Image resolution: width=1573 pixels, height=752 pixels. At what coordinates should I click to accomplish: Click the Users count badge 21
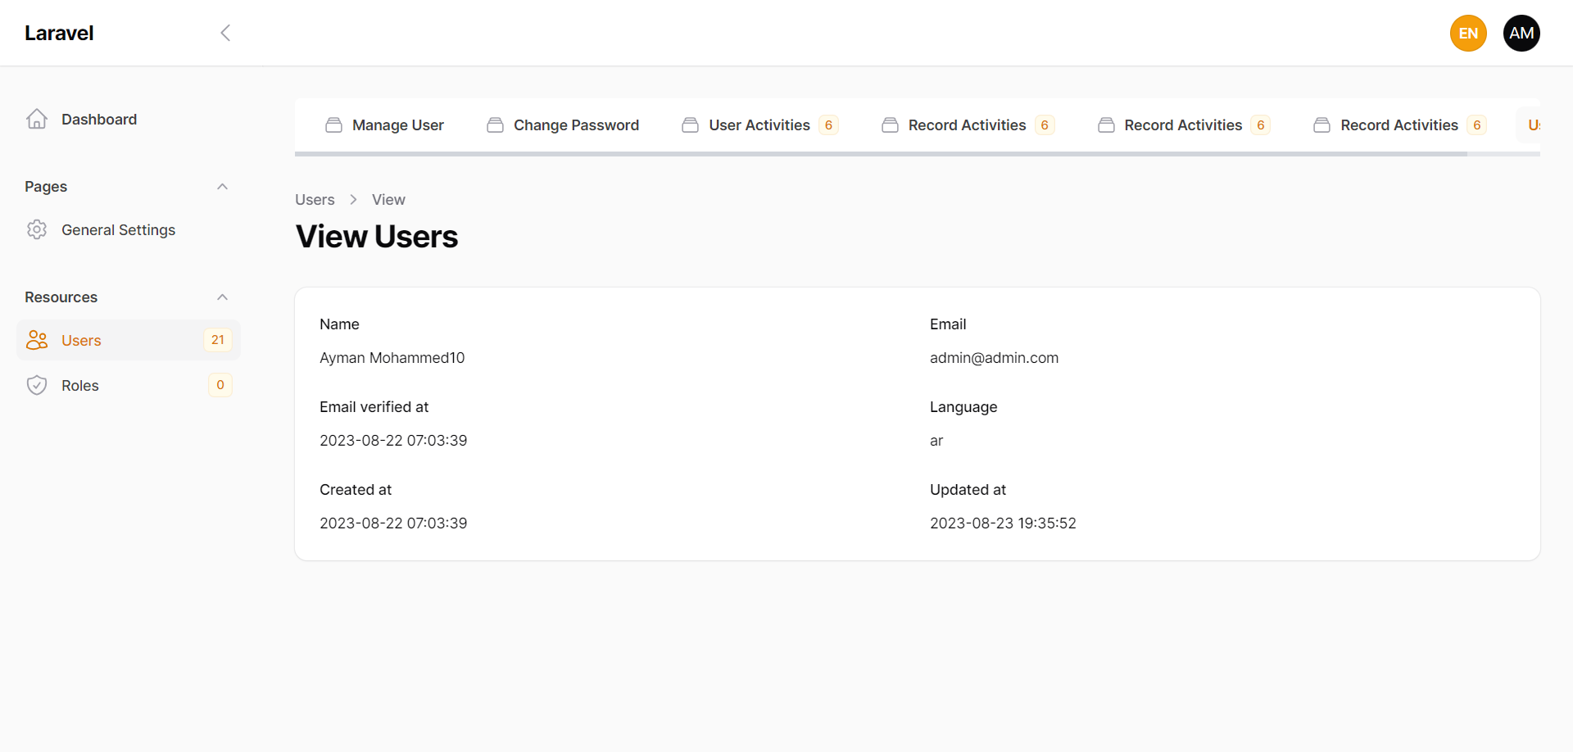(217, 340)
